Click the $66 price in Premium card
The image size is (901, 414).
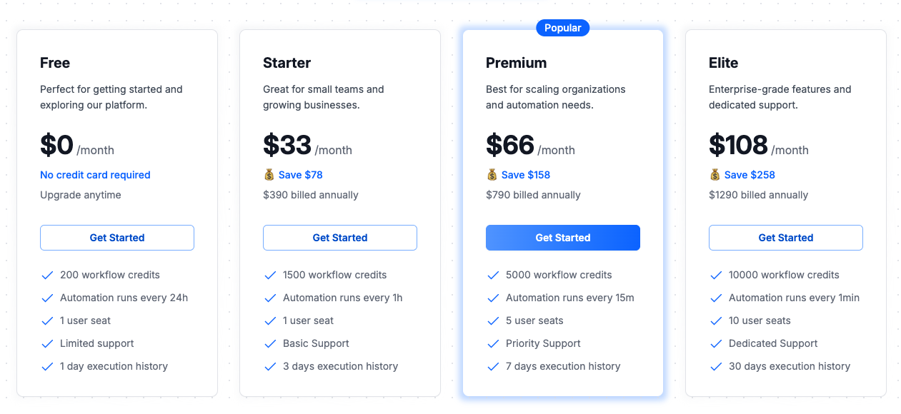510,145
